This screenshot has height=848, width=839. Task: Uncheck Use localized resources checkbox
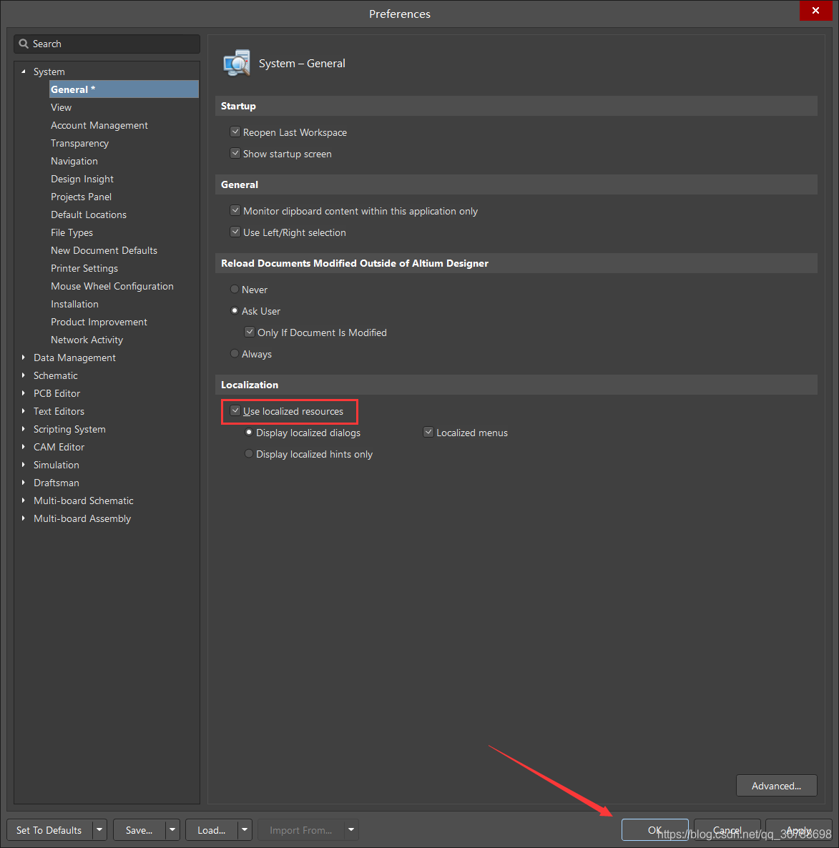pos(235,411)
